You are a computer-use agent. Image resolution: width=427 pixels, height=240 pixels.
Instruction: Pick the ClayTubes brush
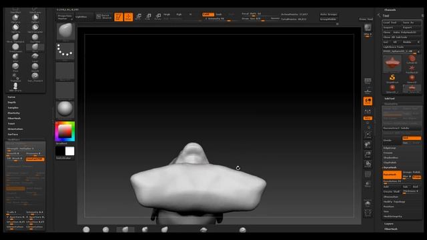35,37
